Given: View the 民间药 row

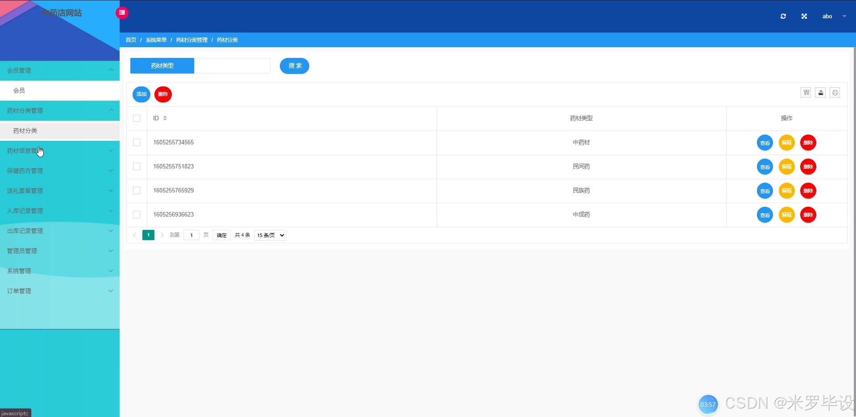Looking at the screenshot, I should pyautogui.click(x=765, y=167).
